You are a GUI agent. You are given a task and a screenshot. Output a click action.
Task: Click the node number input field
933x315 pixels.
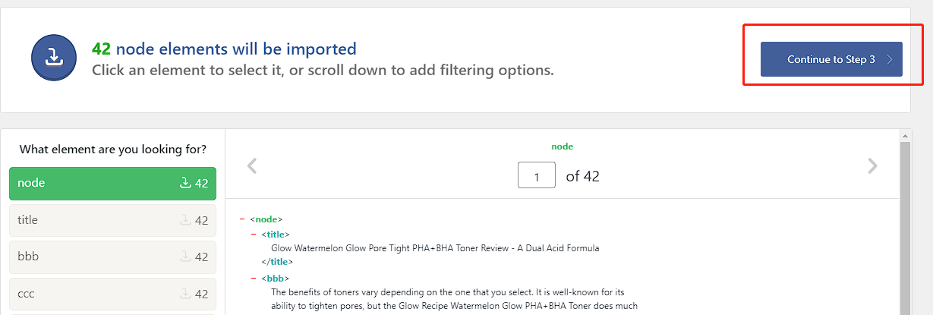click(537, 176)
